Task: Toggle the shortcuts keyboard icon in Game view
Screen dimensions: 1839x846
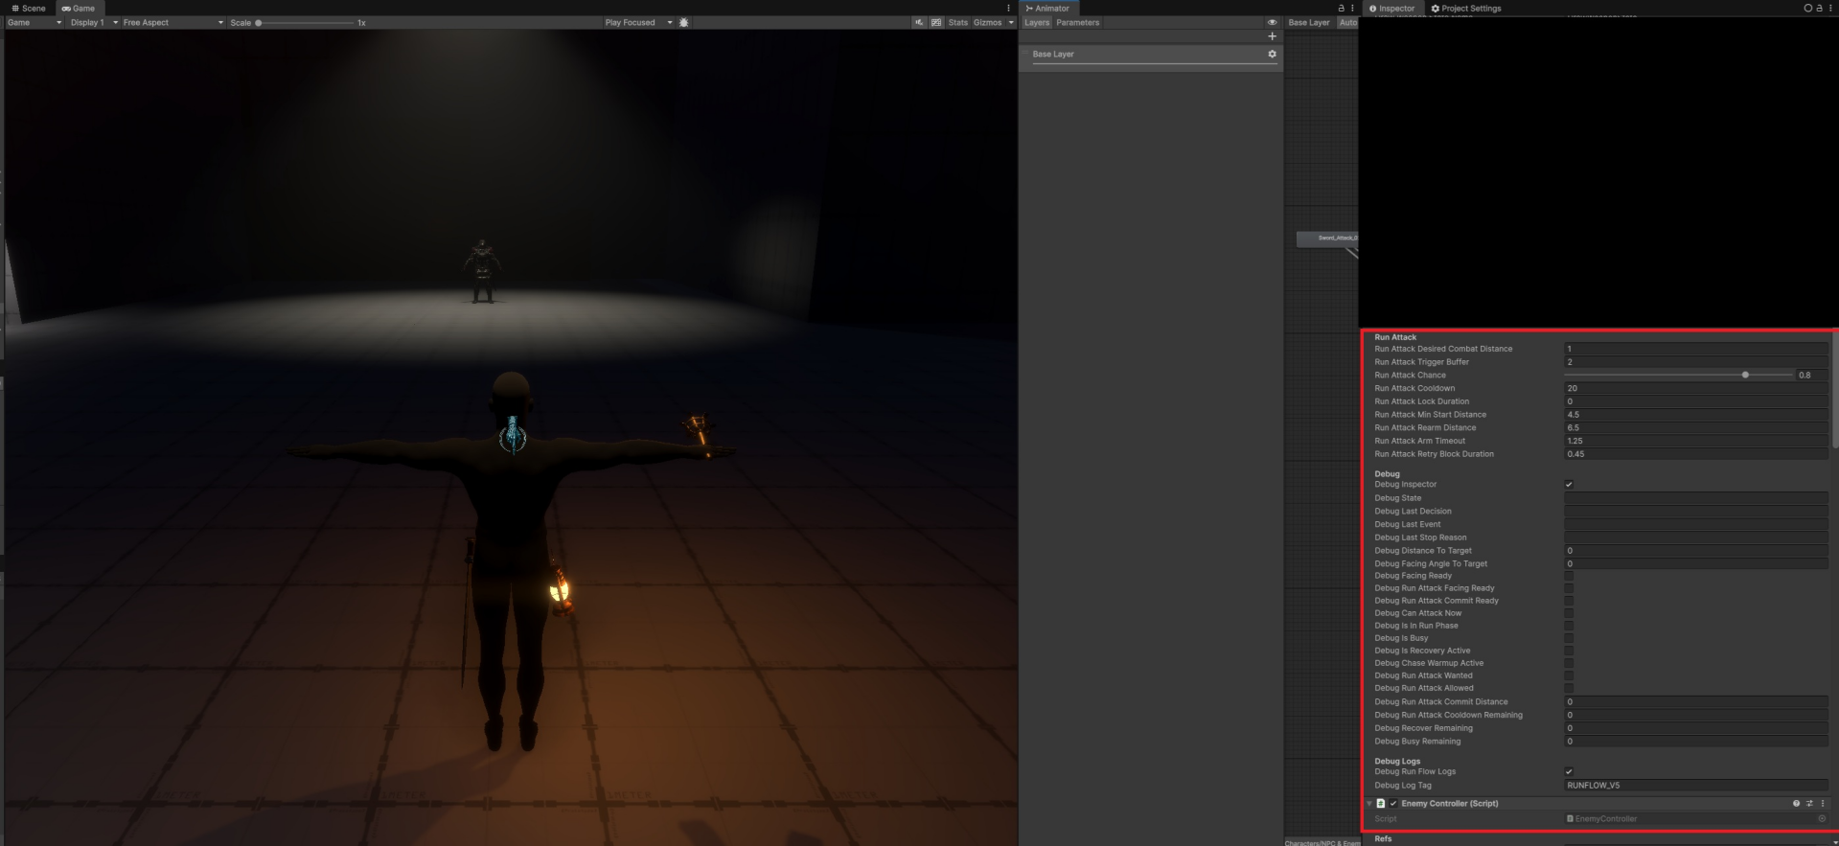Action: (936, 22)
